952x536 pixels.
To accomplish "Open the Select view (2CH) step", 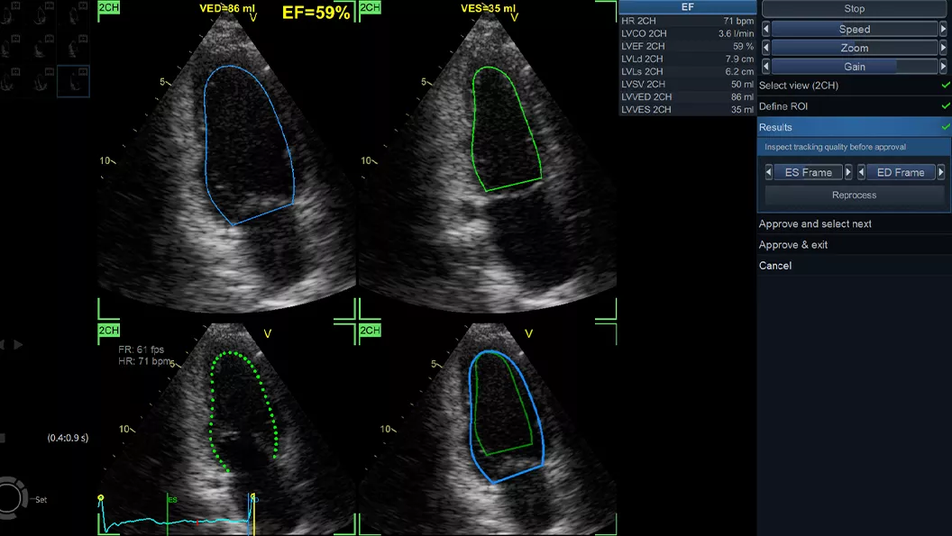I will pyautogui.click(x=854, y=86).
